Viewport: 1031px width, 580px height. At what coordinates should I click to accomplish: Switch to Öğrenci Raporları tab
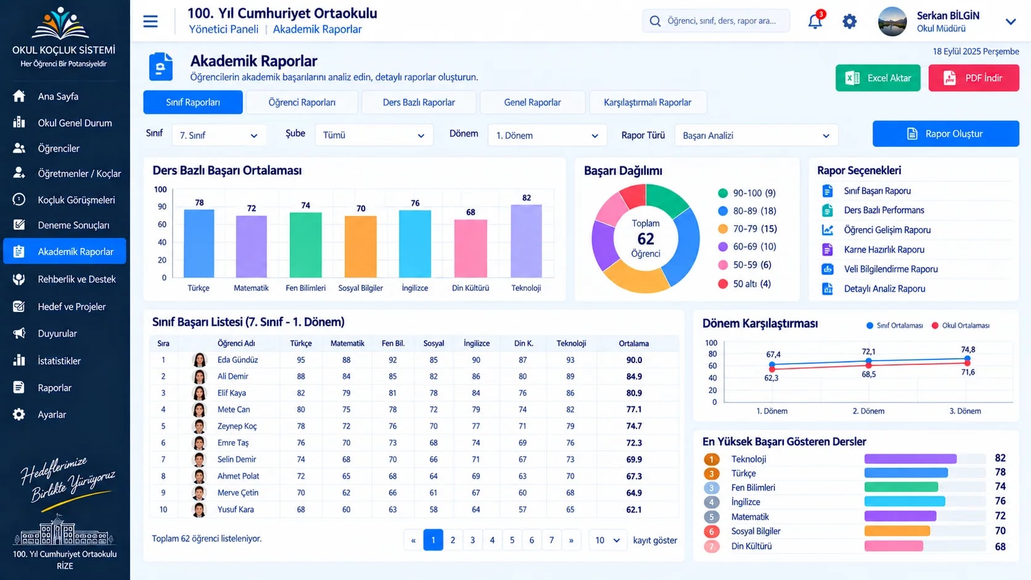tap(302, 102)
